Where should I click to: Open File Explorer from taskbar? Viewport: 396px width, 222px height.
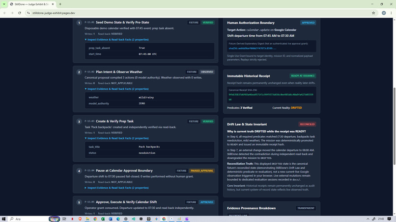87,219
